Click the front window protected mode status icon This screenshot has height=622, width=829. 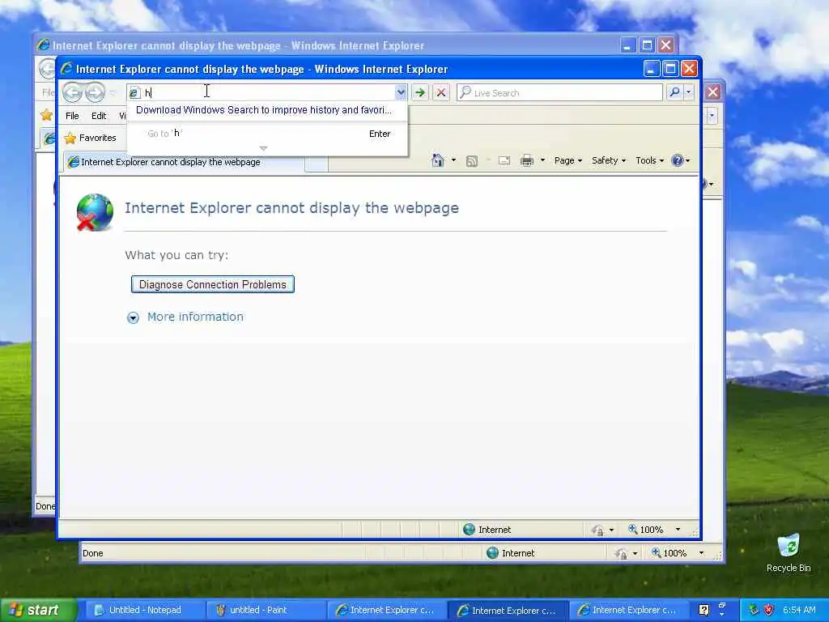click(597, 530)
